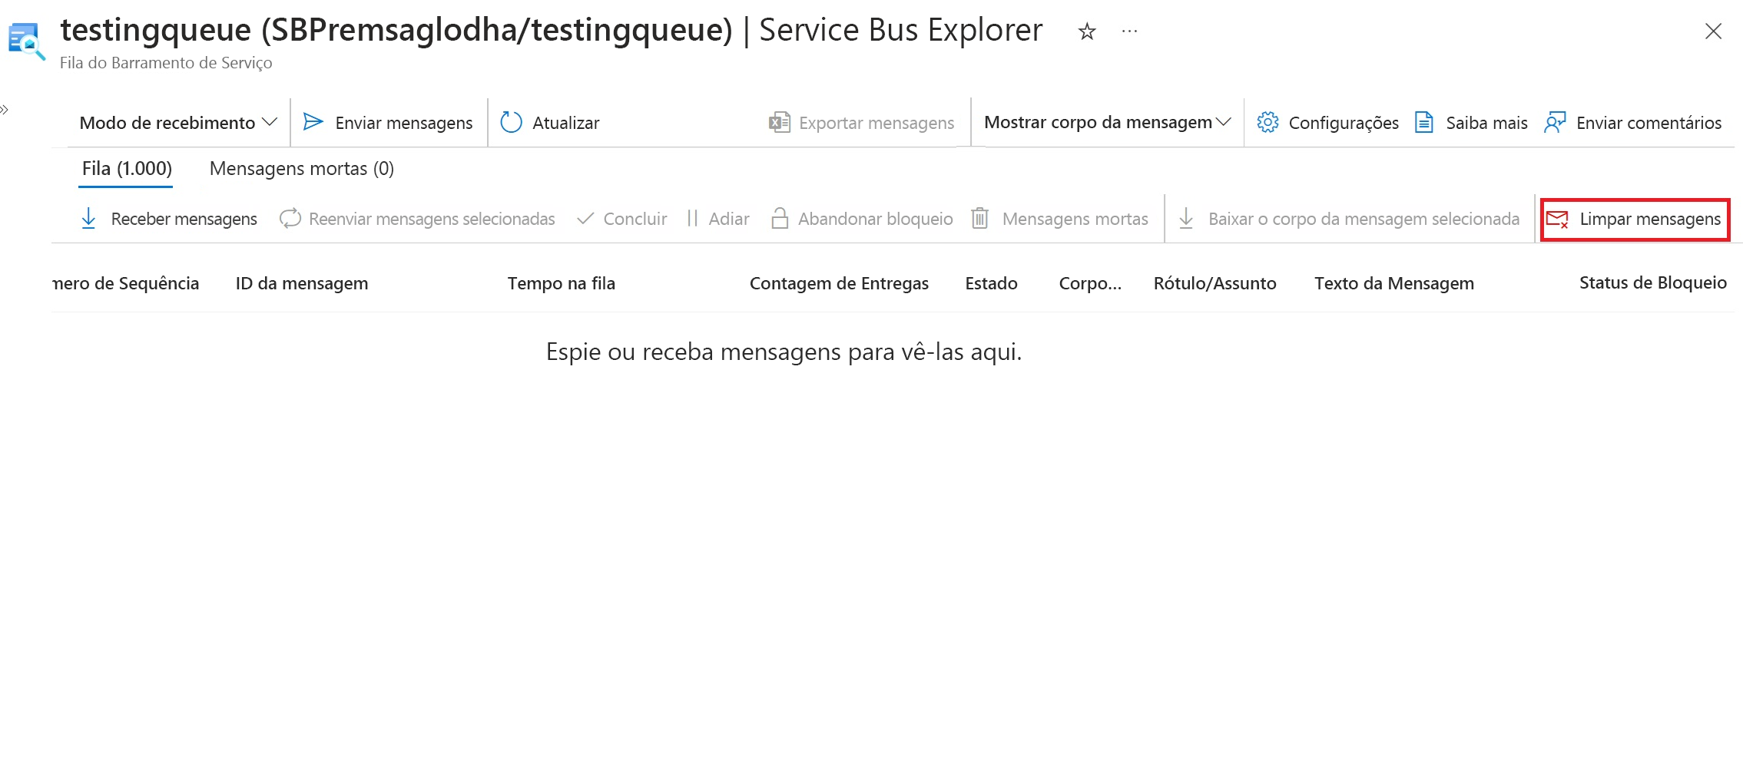
Task: Open the Saiba mais link
Action: 1471,123
